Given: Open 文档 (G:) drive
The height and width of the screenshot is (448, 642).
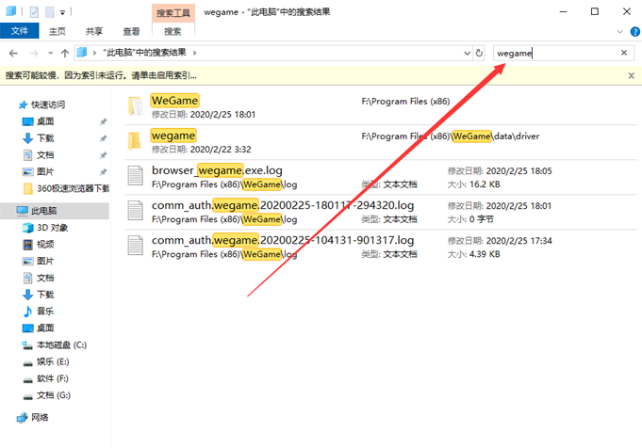Looking at the screenshot, I should tap(53, 395).
